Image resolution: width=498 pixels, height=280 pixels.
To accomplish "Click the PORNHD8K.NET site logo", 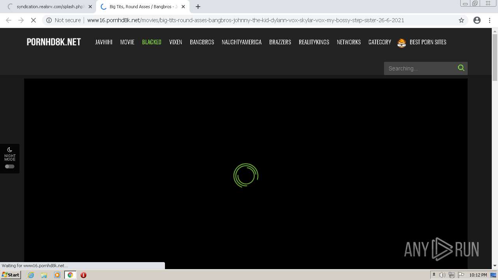I will click(x=54, y=42).
